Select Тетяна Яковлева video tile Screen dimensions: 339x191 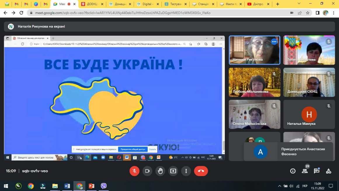click(309, 50)
